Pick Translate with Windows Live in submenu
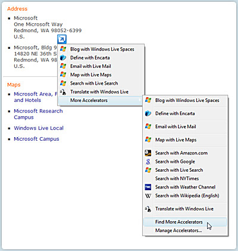Screen dimensions: 238x251 coord(185,209)
